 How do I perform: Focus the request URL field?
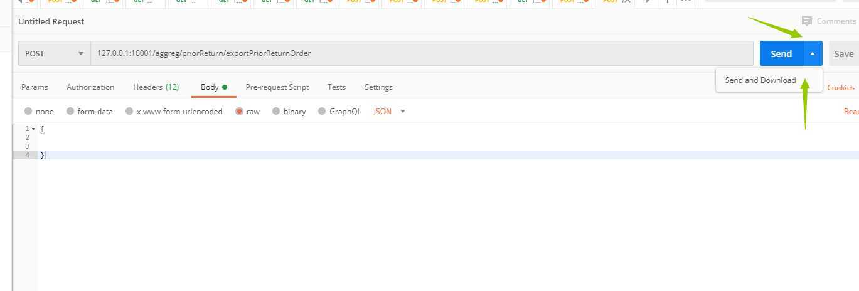(x=422, y=53)
